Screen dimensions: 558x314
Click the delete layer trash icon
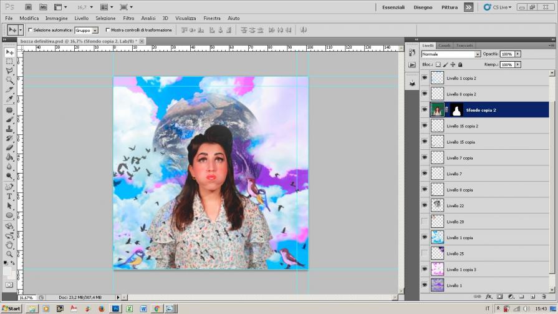(x=544, y=297)
